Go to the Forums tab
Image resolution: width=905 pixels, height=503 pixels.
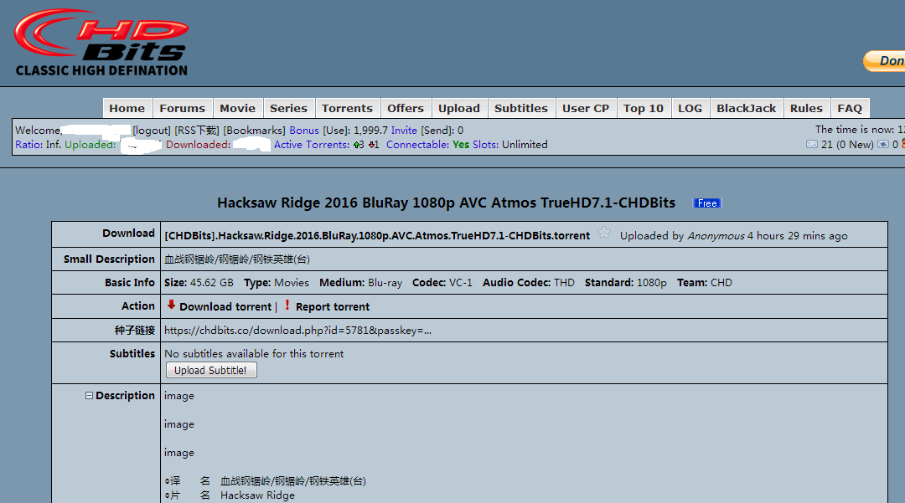pyautogui.click(x=182, y=108)
